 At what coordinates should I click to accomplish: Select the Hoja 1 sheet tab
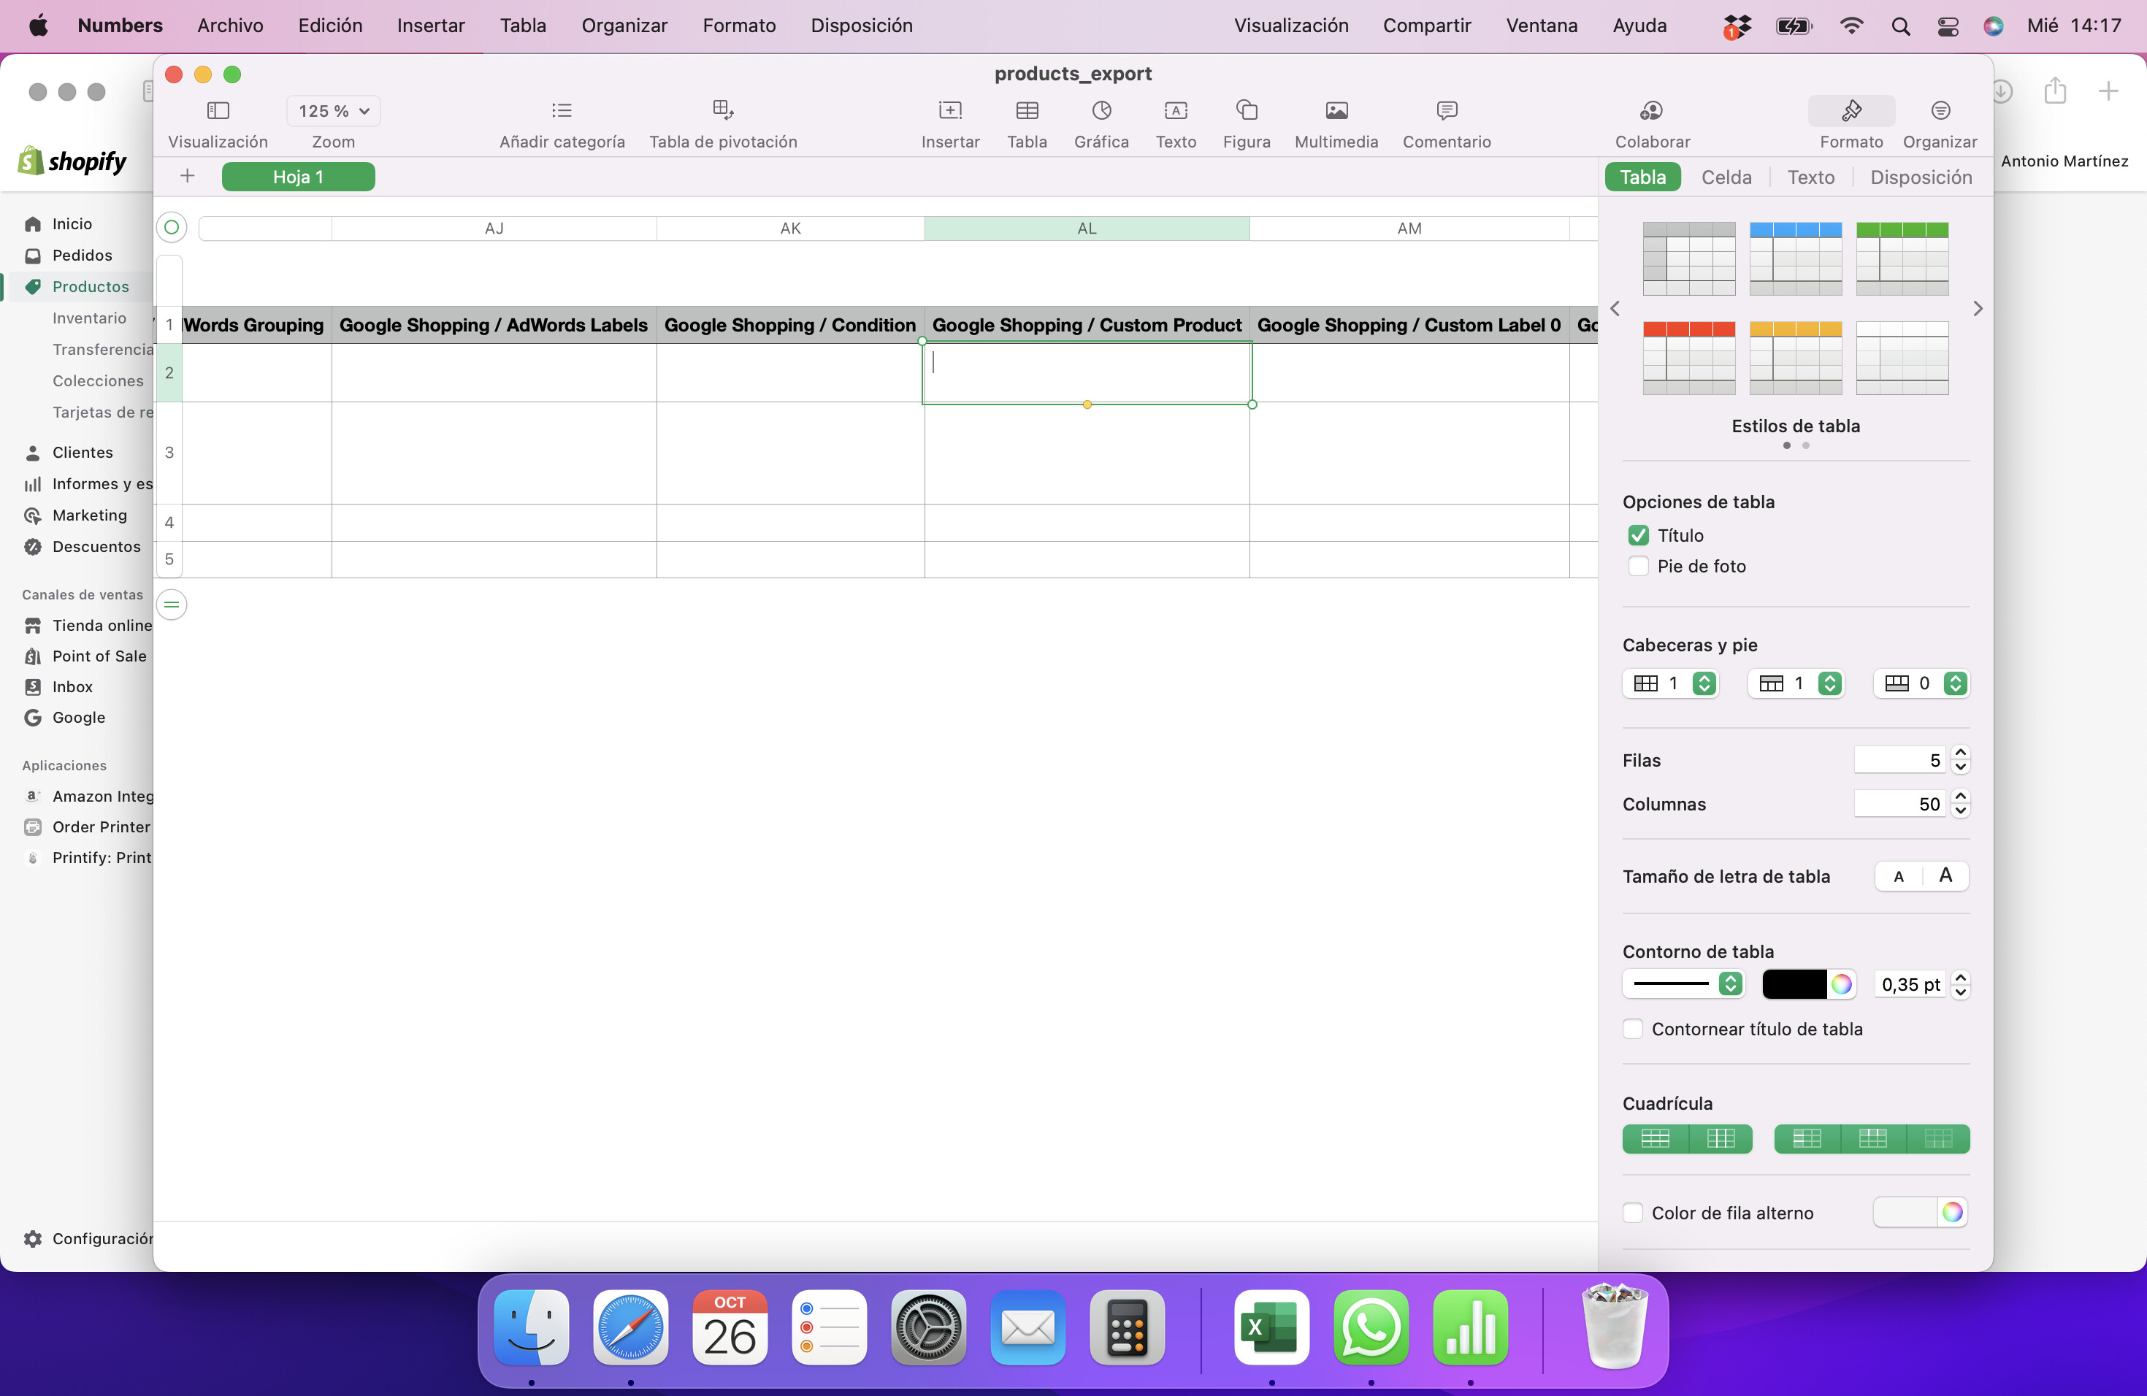[298, 177]
